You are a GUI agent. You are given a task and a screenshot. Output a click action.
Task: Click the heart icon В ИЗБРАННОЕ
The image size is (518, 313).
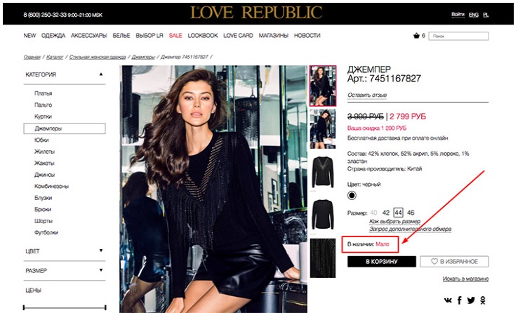tap(434, 261)
